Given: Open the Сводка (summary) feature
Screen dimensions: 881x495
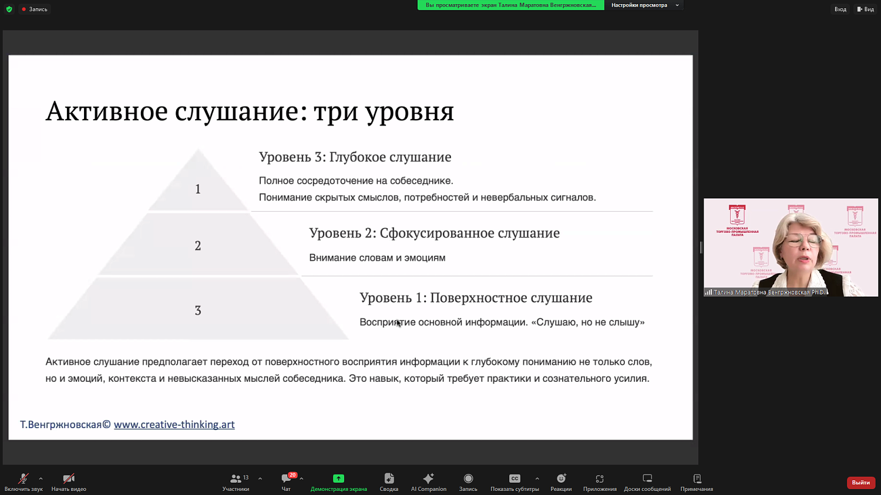Looking at the screenshot, I should point(389,481).
